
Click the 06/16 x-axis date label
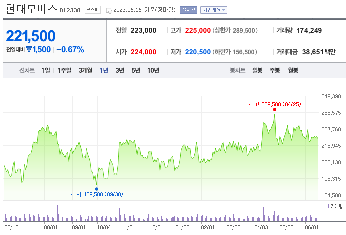coord(11,227)
